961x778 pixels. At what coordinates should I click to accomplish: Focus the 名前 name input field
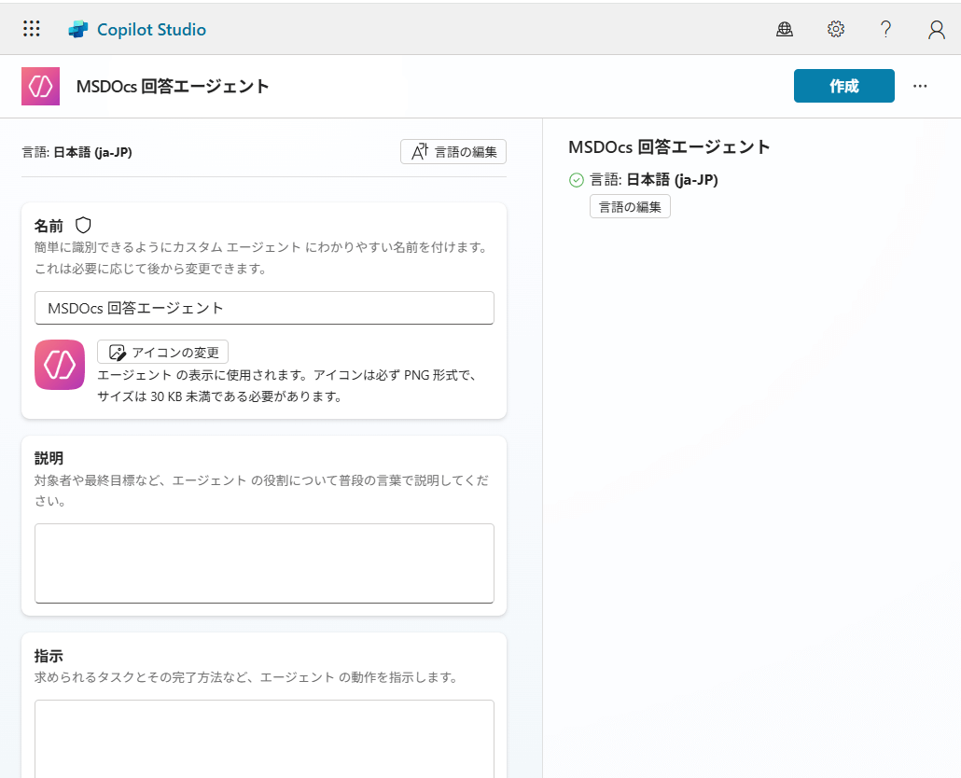tap(264, 308)
